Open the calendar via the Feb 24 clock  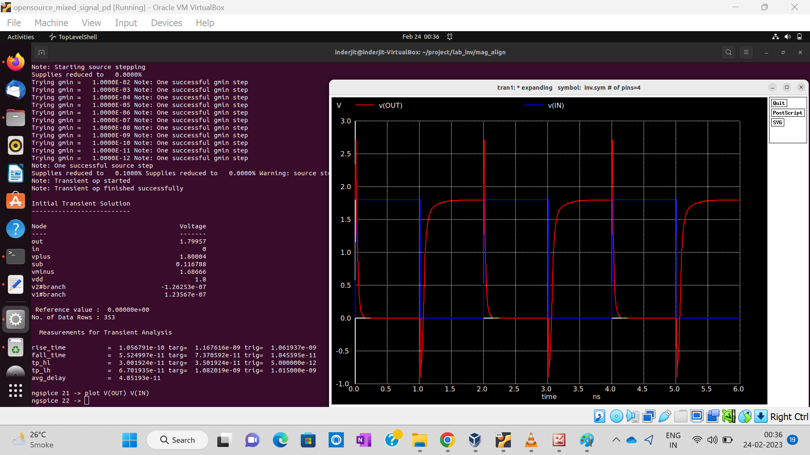tap(421, 37)
